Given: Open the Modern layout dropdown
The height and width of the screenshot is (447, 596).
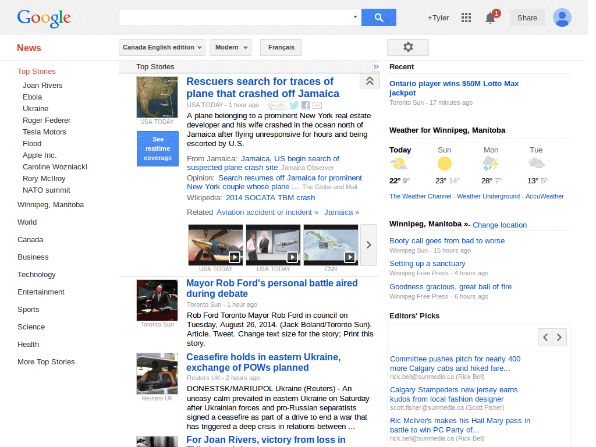Looking at the screenshot, I should [230, 48].
